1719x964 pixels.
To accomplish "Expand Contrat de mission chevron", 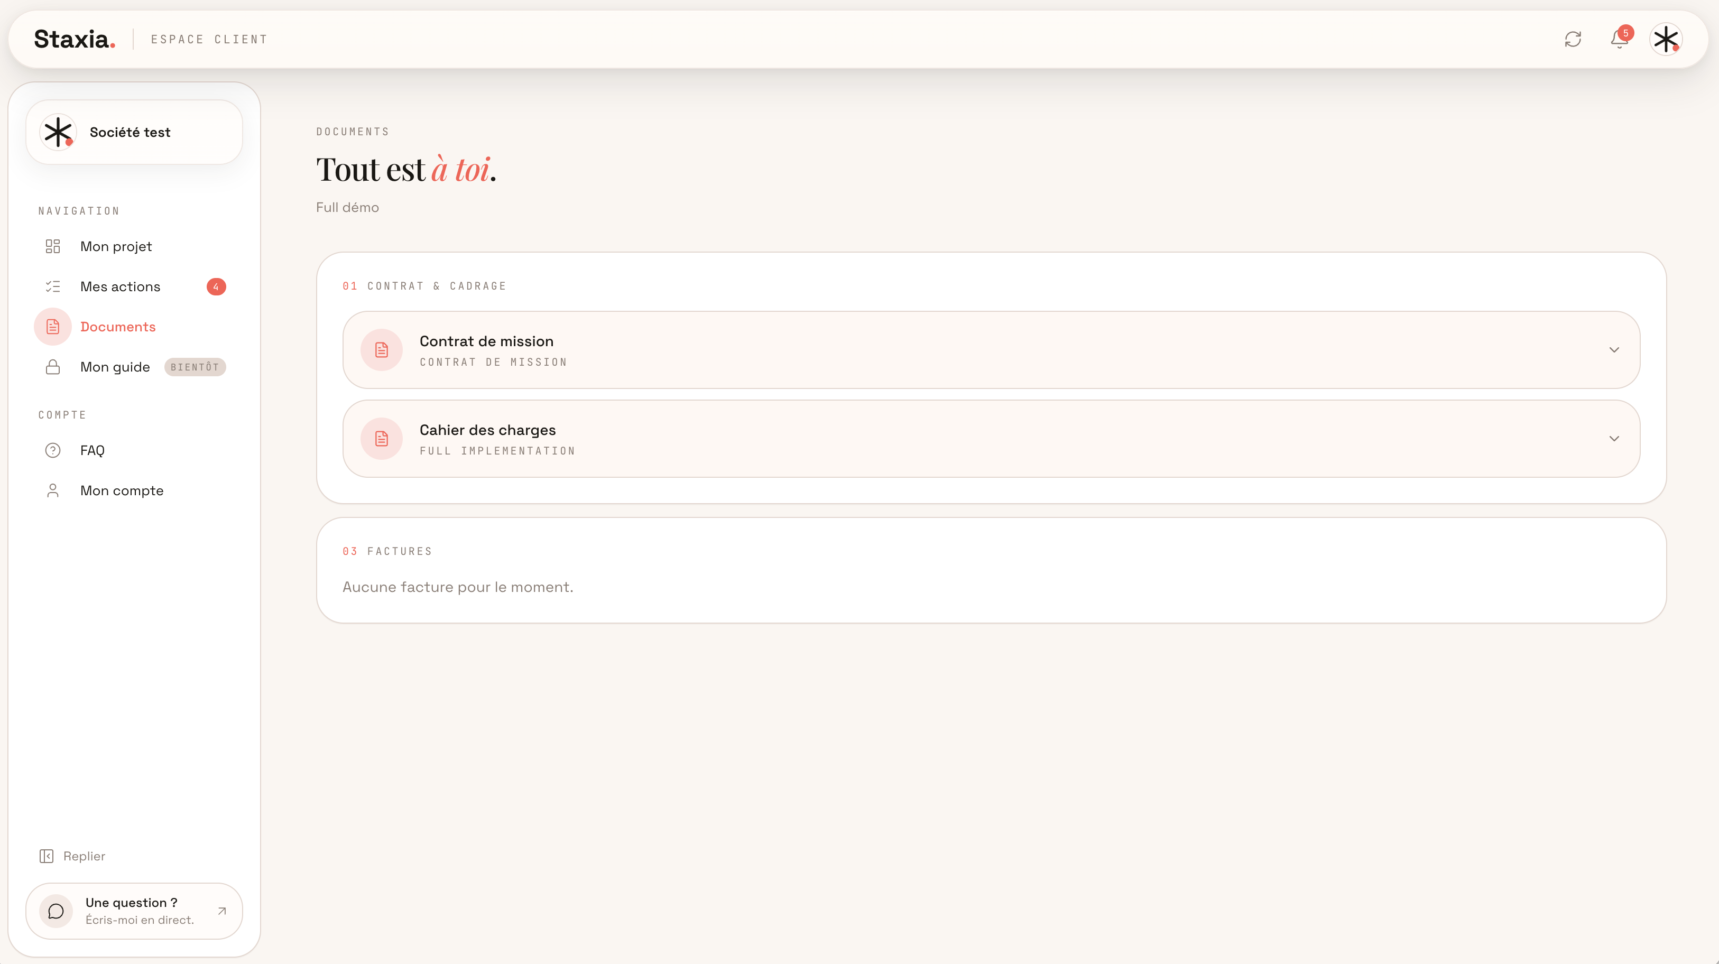I will [1614, 349].
